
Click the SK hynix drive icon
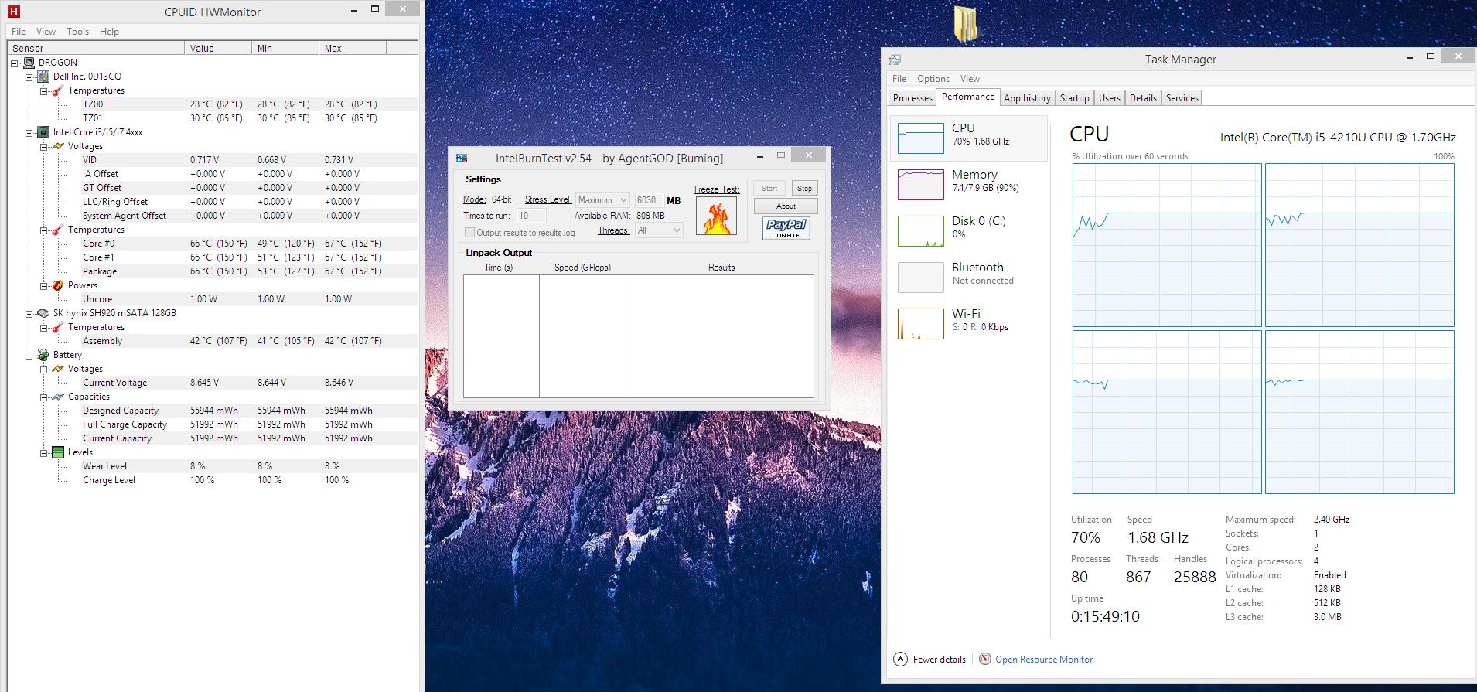pyautogui.click(x=43, y=313)
